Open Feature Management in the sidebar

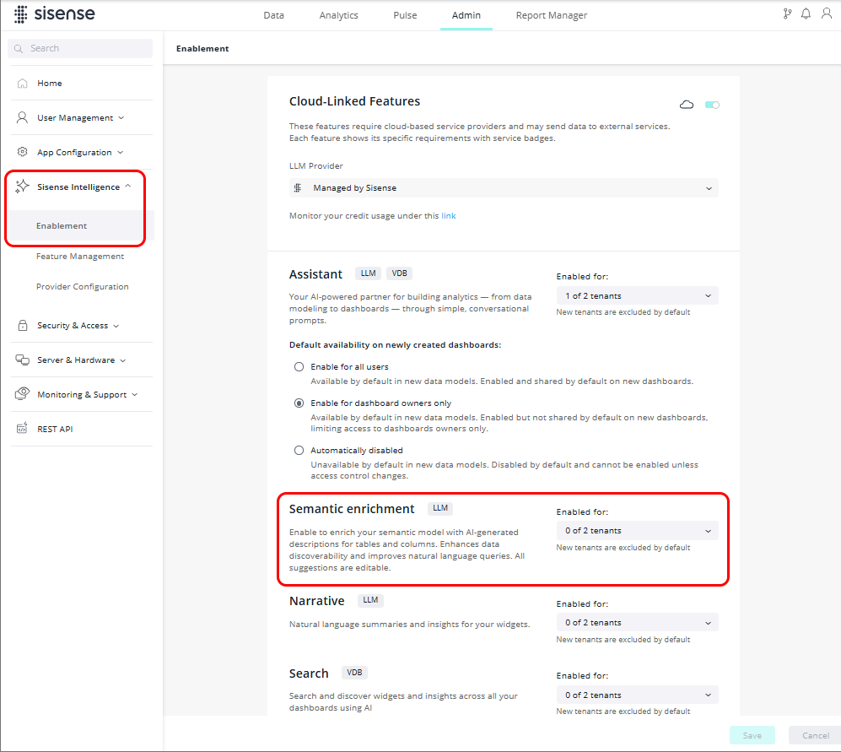click(80, 256)
